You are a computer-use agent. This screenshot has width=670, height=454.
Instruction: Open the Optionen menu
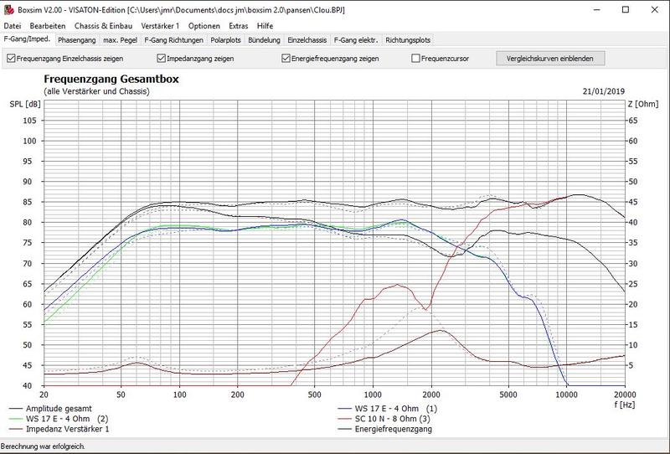(204, 26)
